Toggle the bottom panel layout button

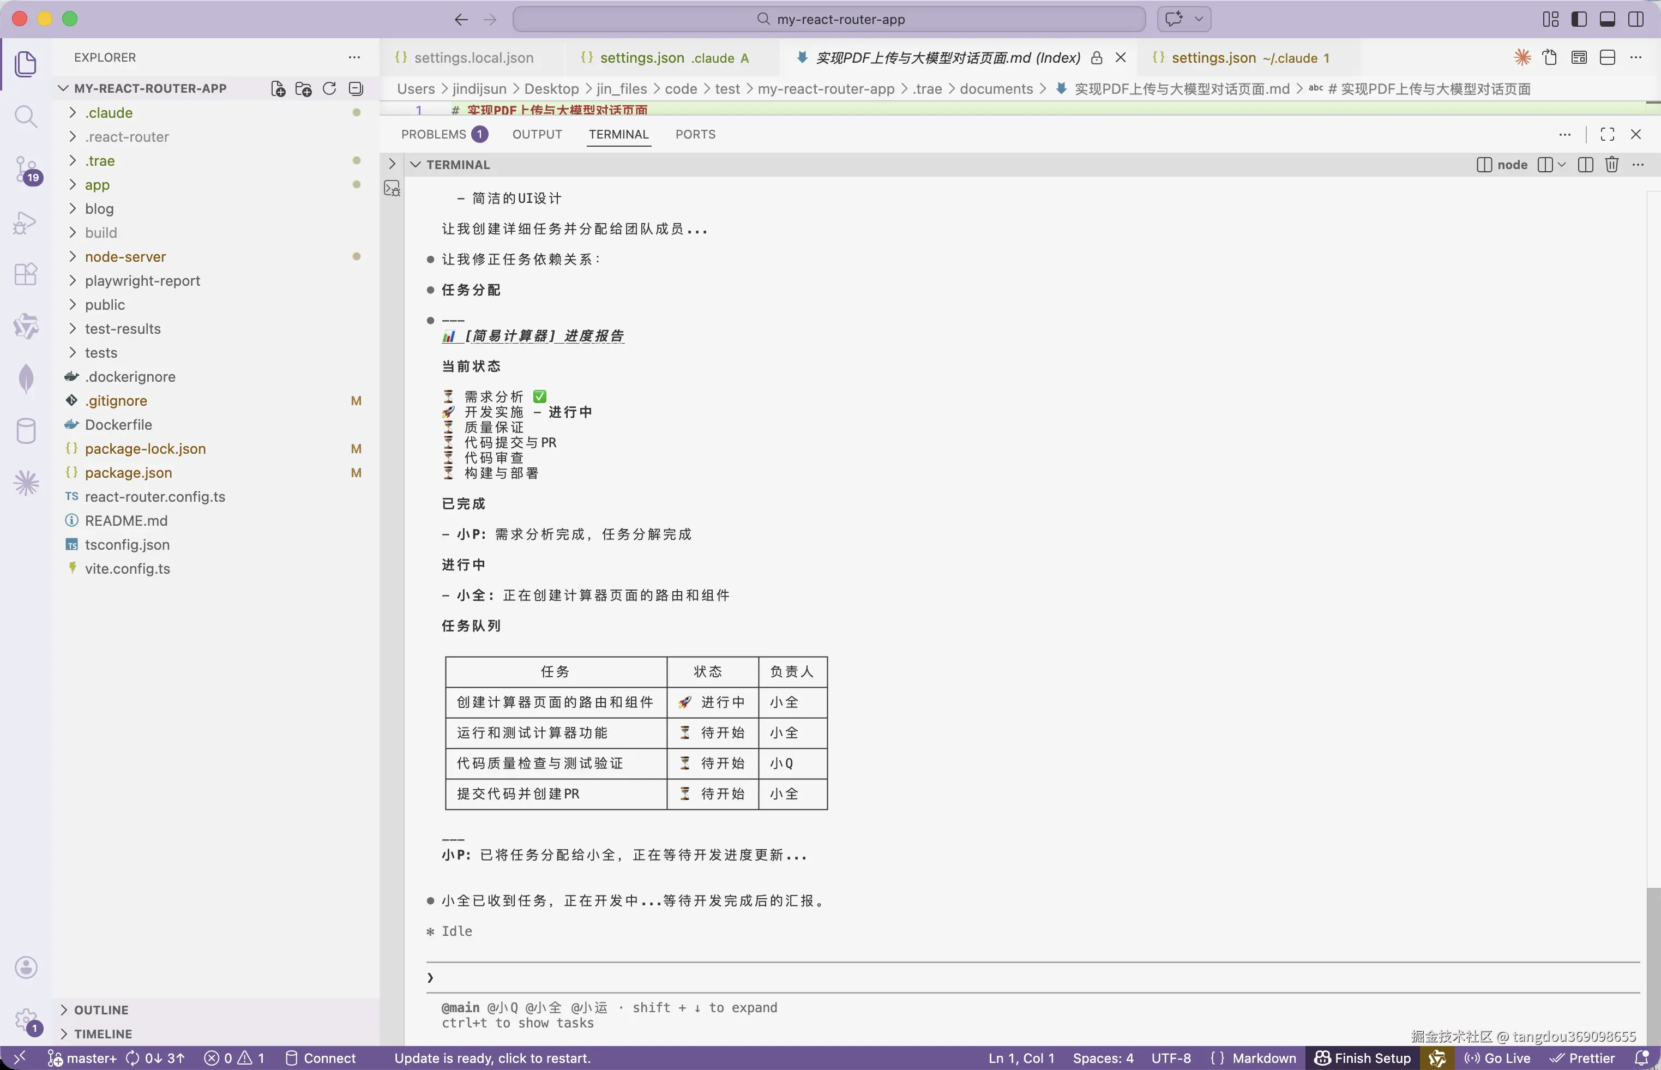pos(1608,20)
